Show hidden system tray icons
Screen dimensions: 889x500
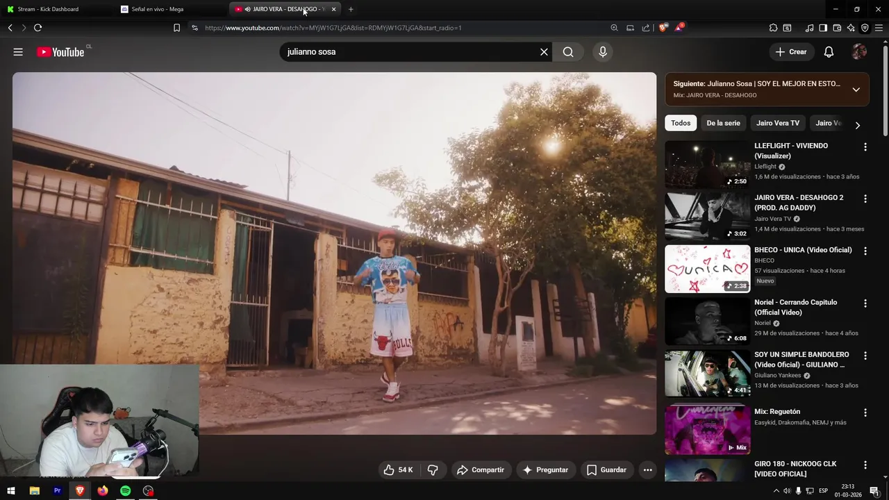point(776,491)
